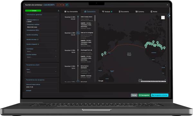This screenshot has height=116, width=193.
Task: Open the Fournisseur dropdown
Action: tap(42, 51)
